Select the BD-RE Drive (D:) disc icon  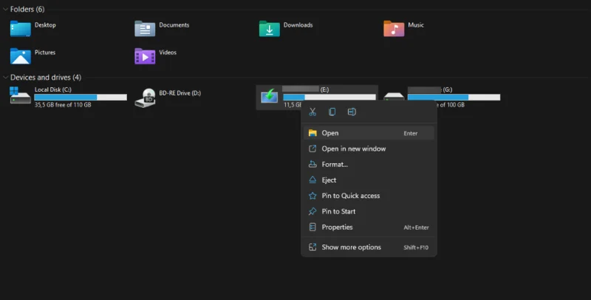[145, 98]
